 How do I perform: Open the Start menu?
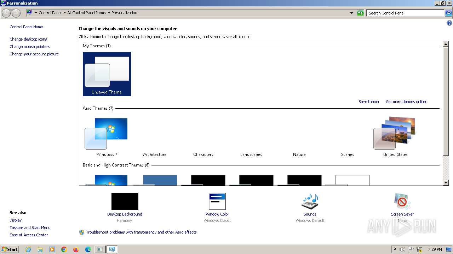[10, 249]
